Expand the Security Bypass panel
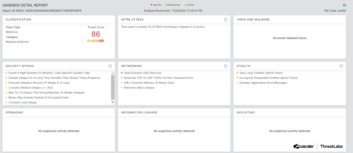353x153 pixels. coord(110,66)
